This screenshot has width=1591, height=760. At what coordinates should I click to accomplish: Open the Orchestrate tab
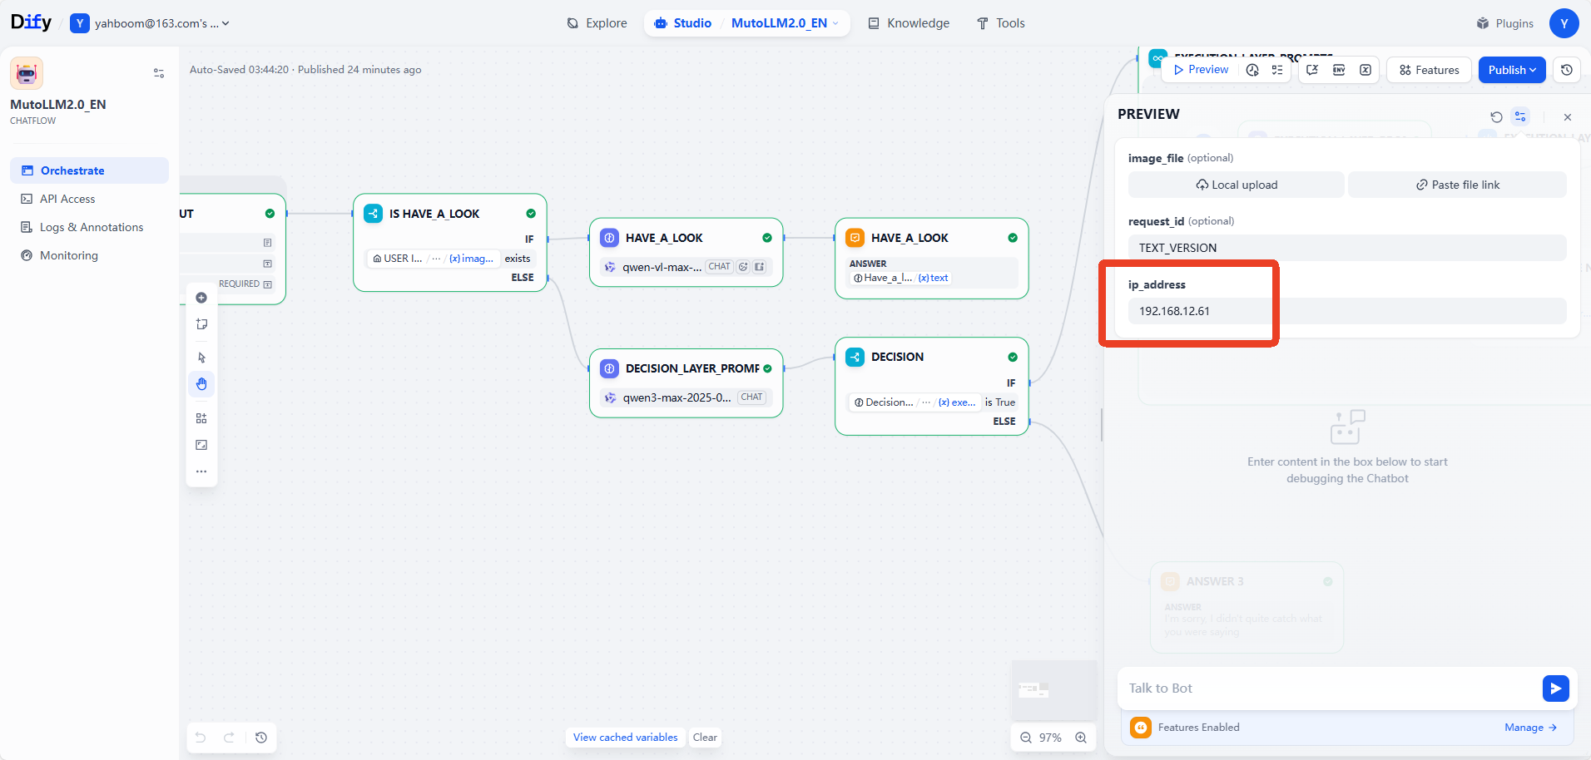point(89,170)
